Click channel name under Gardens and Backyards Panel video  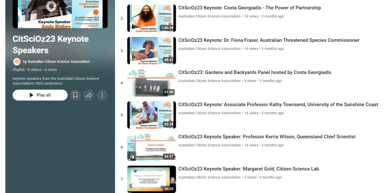pyautogui.click(x=209, y=81)
